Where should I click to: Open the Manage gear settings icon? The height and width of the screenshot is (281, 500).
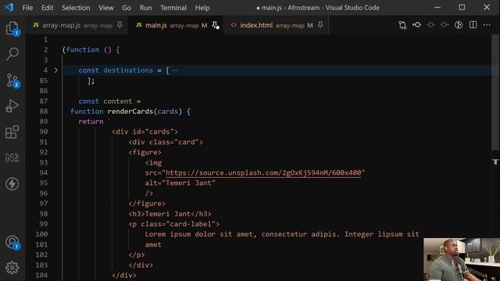coord(12,268)
